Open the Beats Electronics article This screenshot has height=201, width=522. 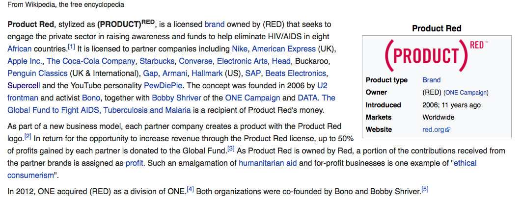pos(296,73)
